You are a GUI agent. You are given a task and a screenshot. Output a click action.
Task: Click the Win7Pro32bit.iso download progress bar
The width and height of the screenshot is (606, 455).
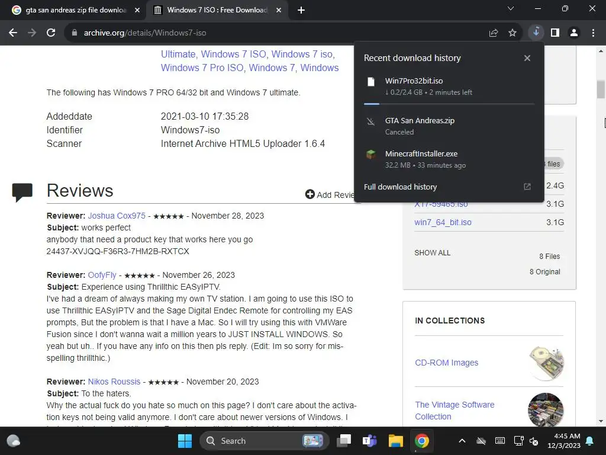pos(449,104)
